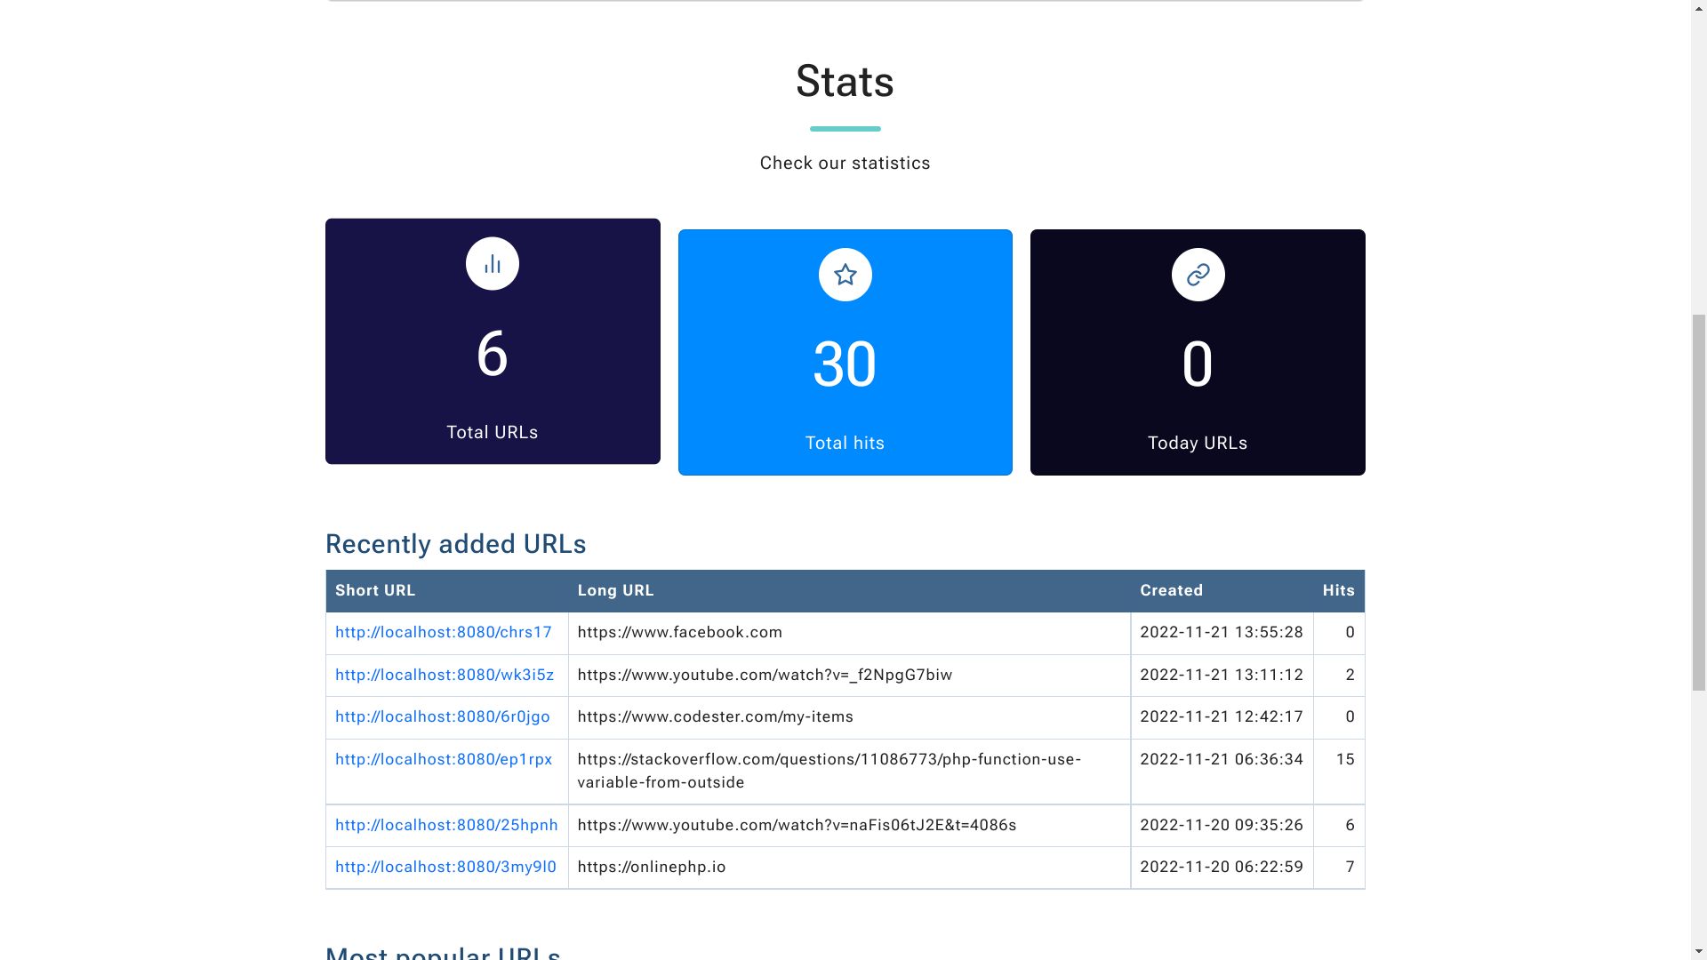Click the Created column header
The width and height of the screenshot is (1707, 960).
(1171, 591)
